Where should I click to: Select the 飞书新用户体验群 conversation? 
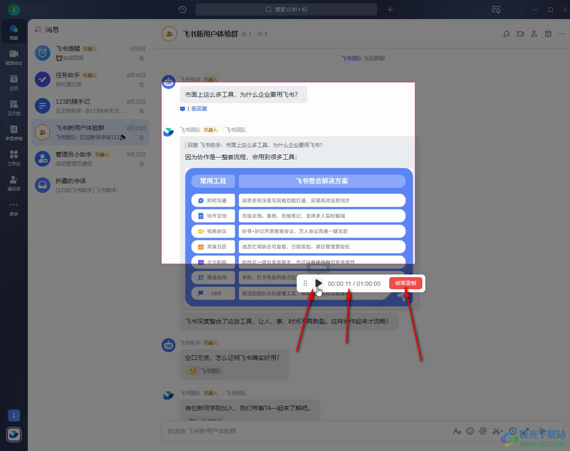coord(90,132)
